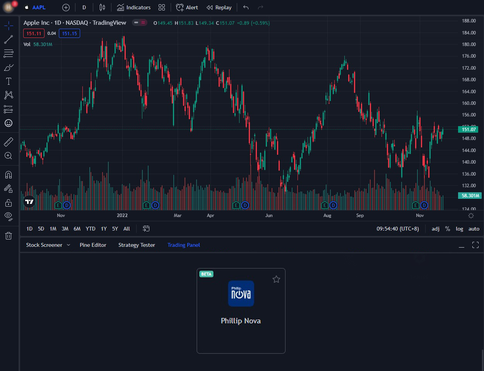The image size is (484, 371).
Task: Remove all drawings with the trash icon
Action: [9, 236]
